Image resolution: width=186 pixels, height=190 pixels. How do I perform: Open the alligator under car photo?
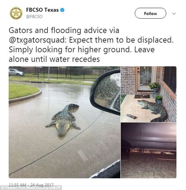coord(148,150)
